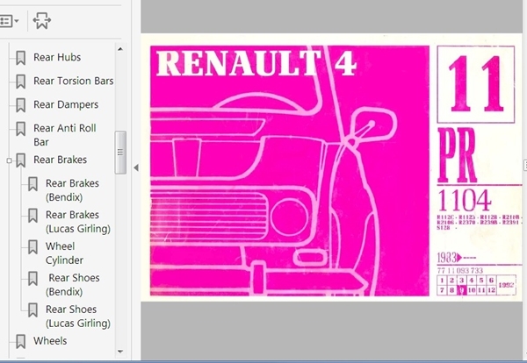Click the bookmark icon beside Wheels
Screen dimensions: 527x363
(21, 342)
